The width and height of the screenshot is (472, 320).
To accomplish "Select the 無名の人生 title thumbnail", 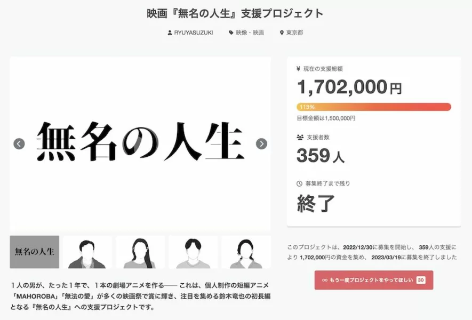I will [35, 252].
